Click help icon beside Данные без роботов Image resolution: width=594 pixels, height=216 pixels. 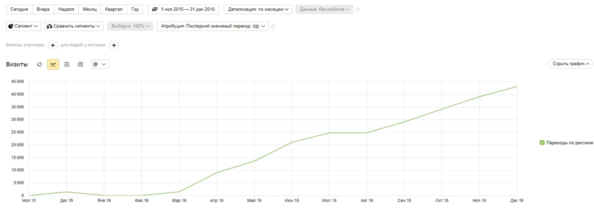coord(358,9)
